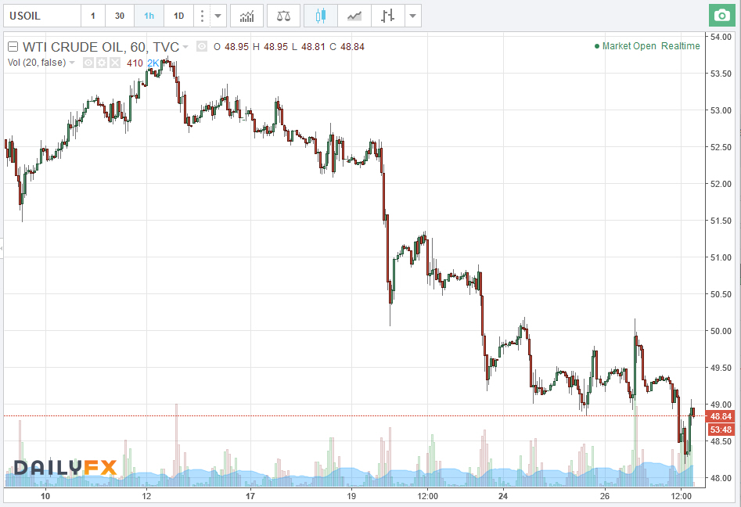
Task: Click the low value L 48.81
Action: pos(308,46)
